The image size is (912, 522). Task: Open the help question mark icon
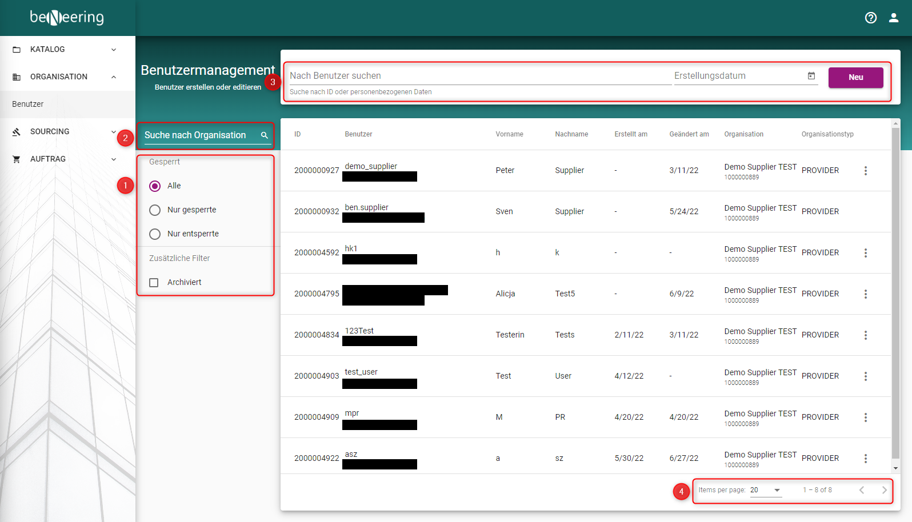870,18
